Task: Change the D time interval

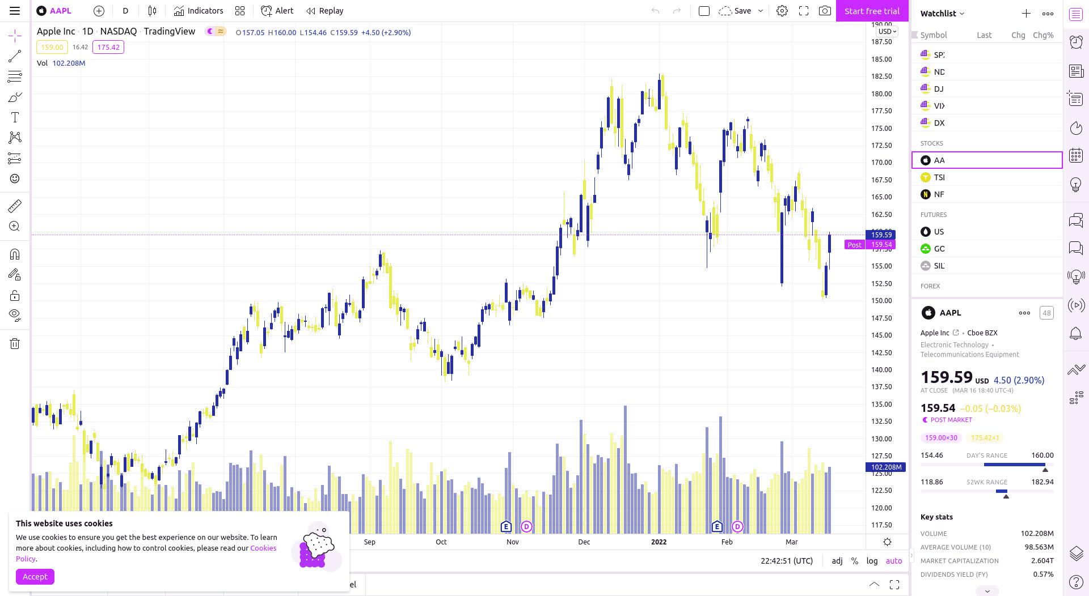Action: coord(125,11)
